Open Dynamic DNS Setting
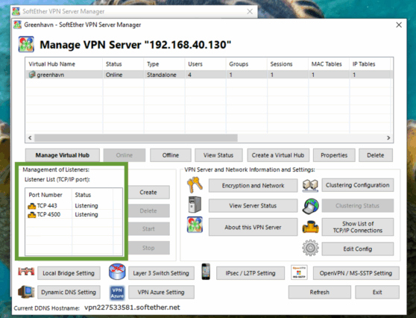Screen dimensions: 416x318 click(69, 292)
